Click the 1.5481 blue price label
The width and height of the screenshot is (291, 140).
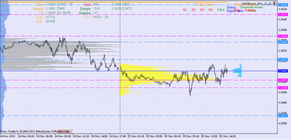tap(283, 71)
